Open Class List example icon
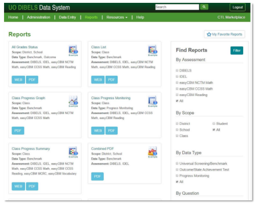 tap(152, 51)
